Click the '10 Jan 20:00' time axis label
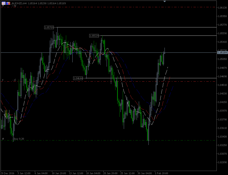This screenshot has height=175, width=228. click(59, 173)
